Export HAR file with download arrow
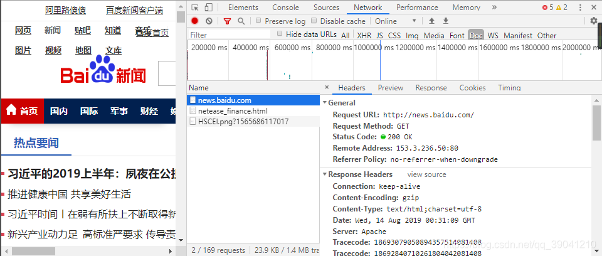Viewport: 602px width, 256px height. [x=446, y=21]
